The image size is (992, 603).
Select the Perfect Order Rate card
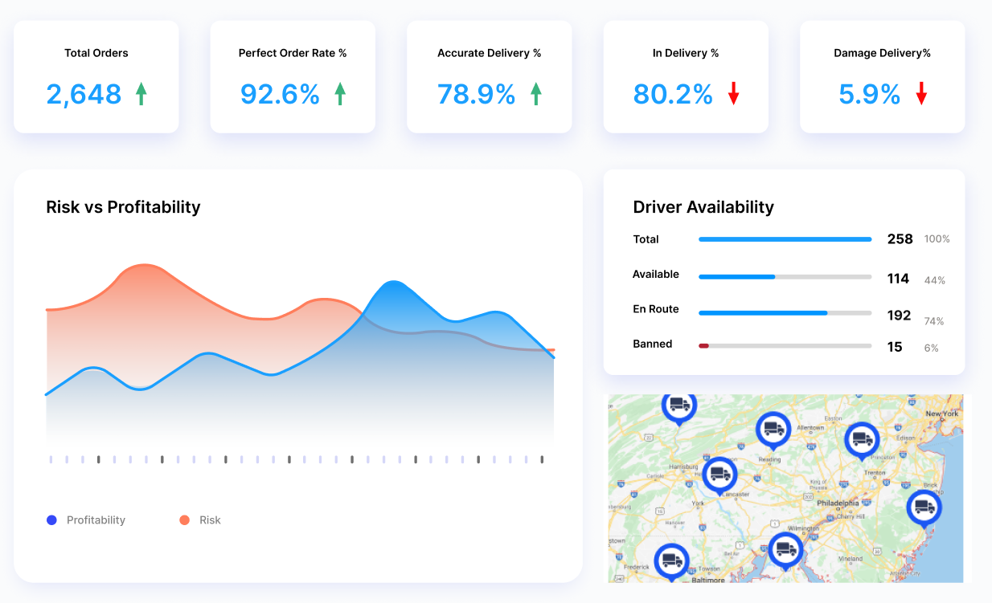[293, 76]
